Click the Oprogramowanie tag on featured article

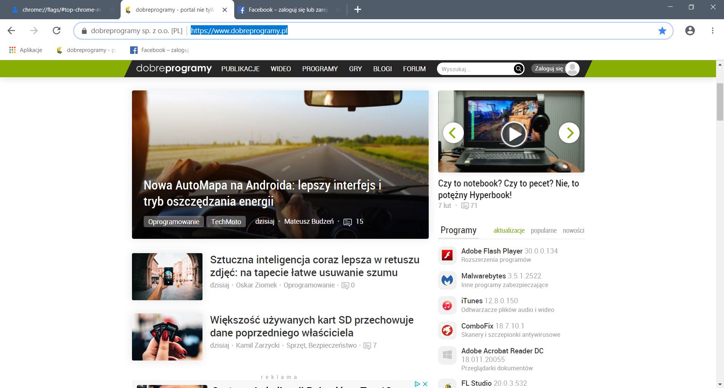[174, 221]
